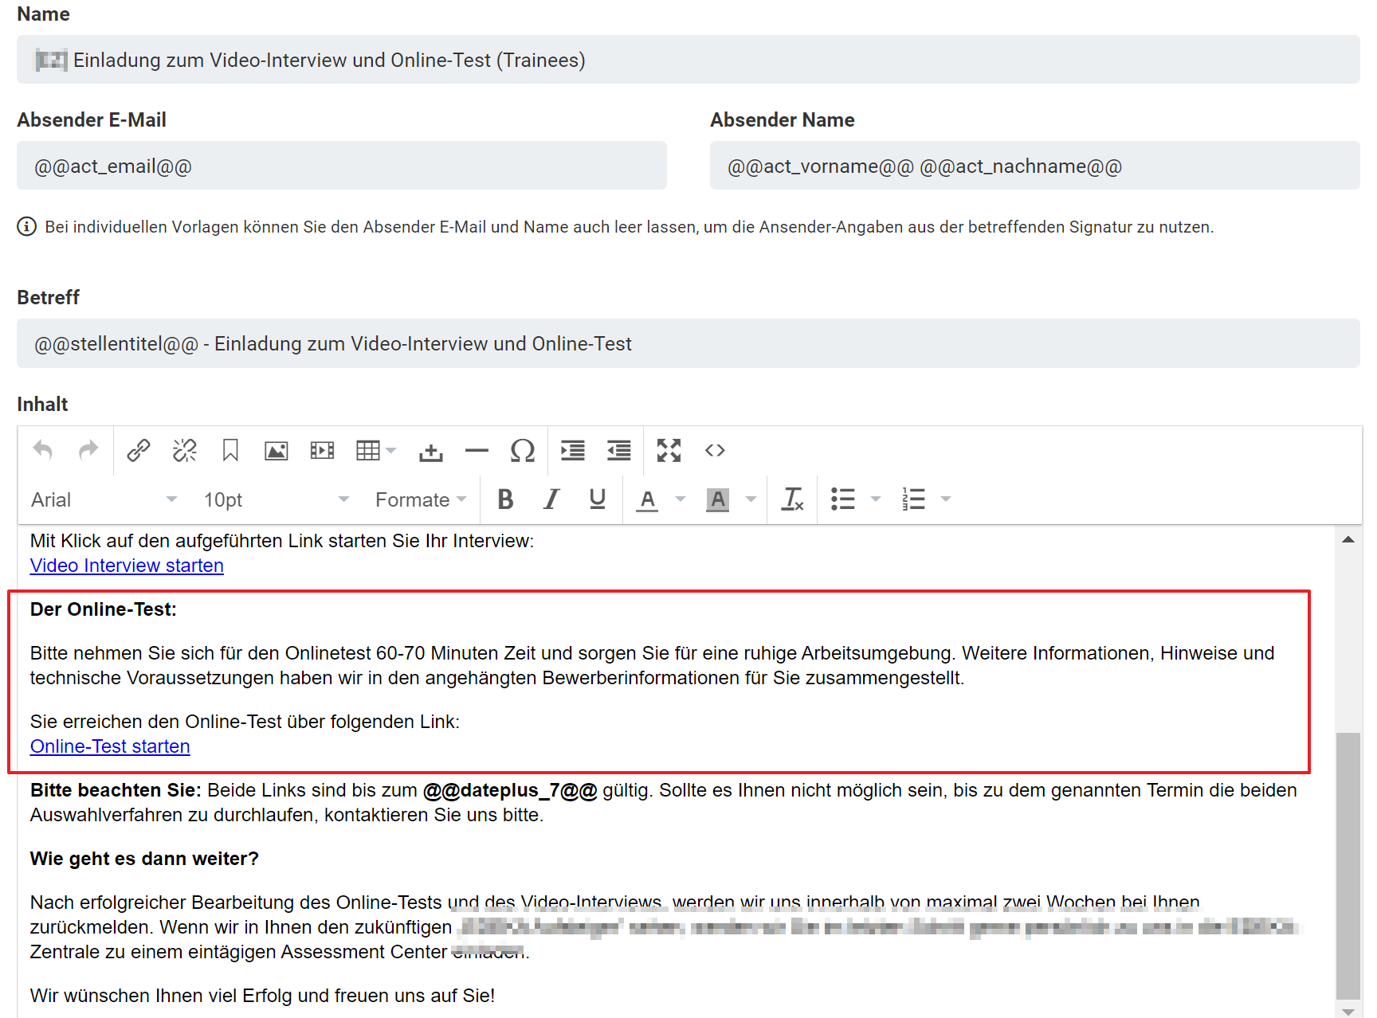Click the Betreff subject field
The width and height of the screenshot is (1377, 1018).
[688, 343]
